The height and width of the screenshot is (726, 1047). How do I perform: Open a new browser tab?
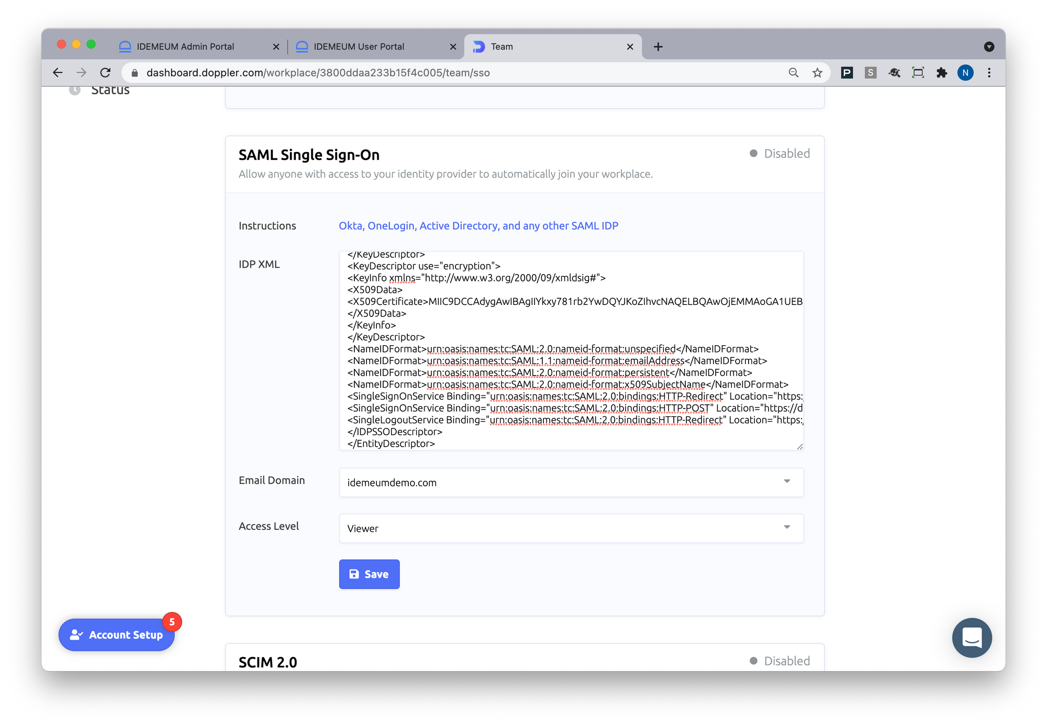pyautogui.click(x=658, y=47)
